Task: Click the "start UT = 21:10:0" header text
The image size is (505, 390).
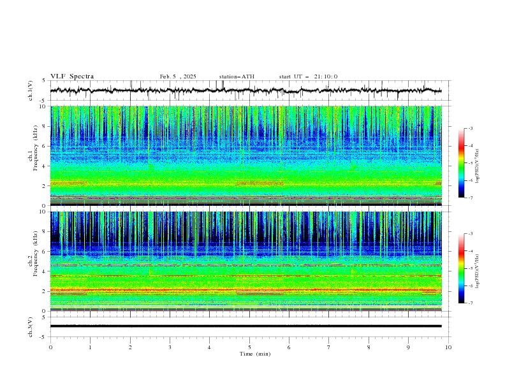Action: click(x=308, y=76)
